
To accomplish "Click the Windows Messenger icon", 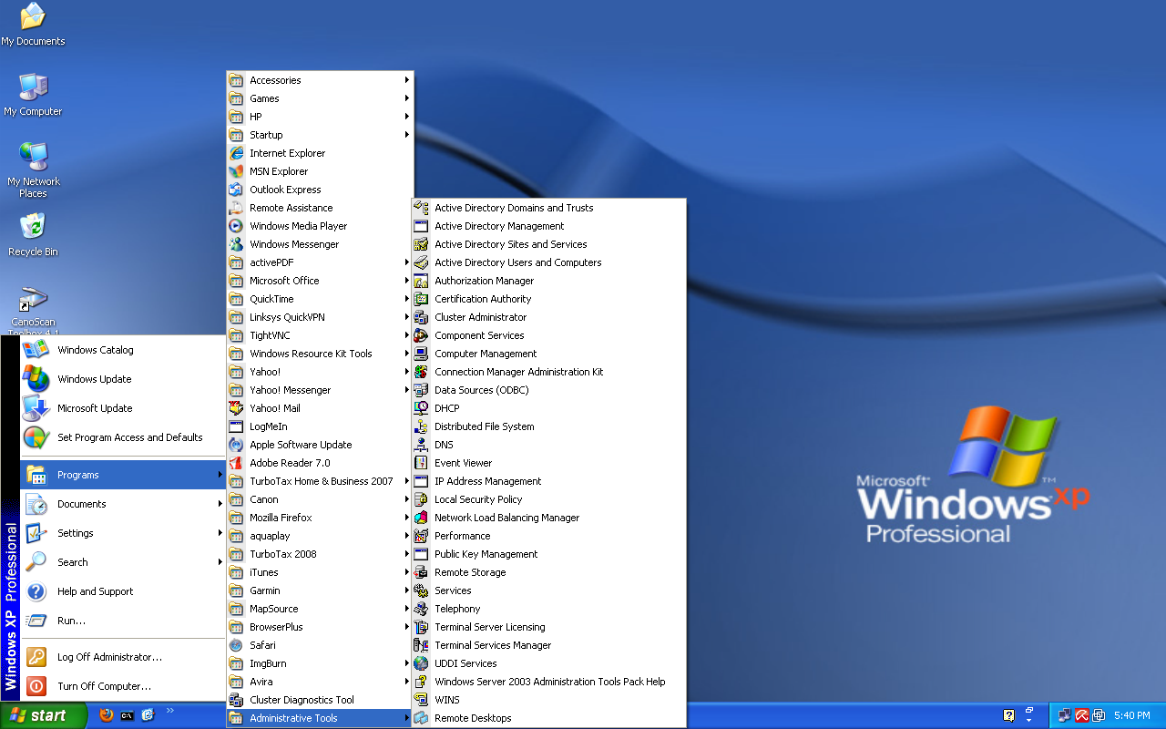I will [x=237, y=244].
